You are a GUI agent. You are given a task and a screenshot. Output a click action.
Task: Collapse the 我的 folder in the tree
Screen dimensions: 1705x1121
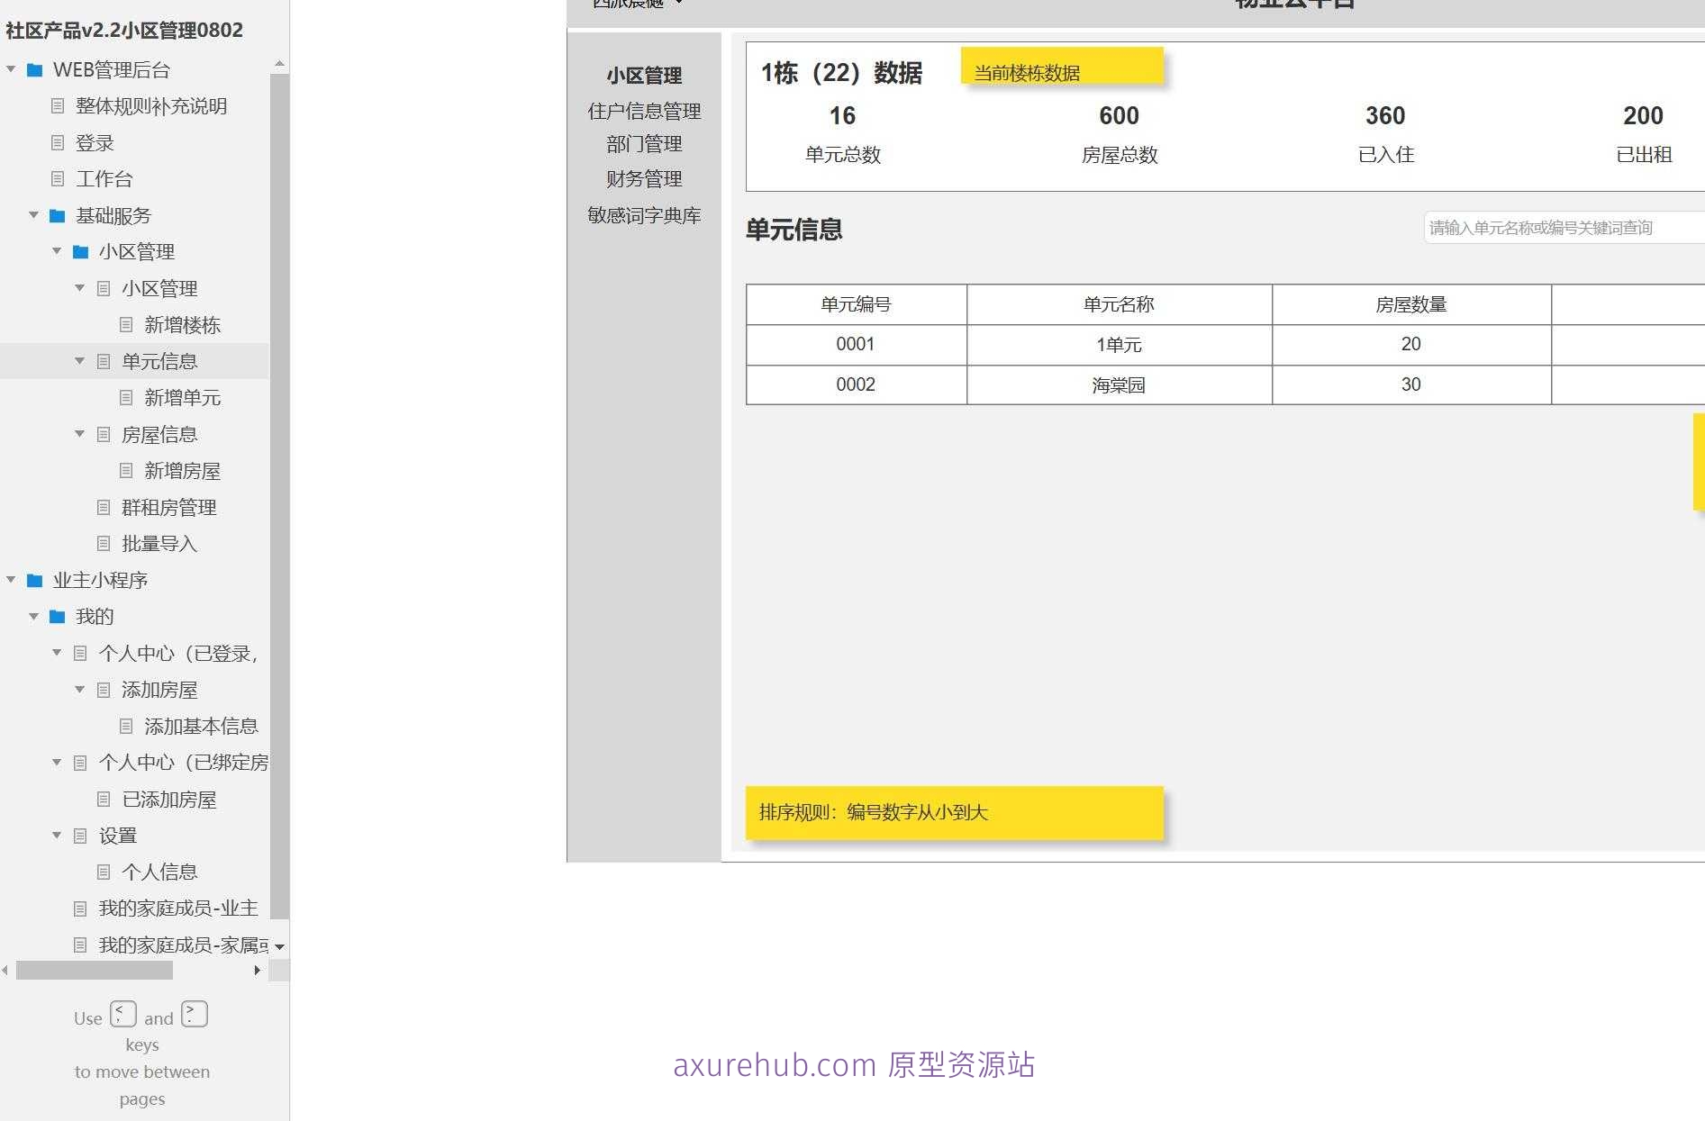click(x=34, y=616)
